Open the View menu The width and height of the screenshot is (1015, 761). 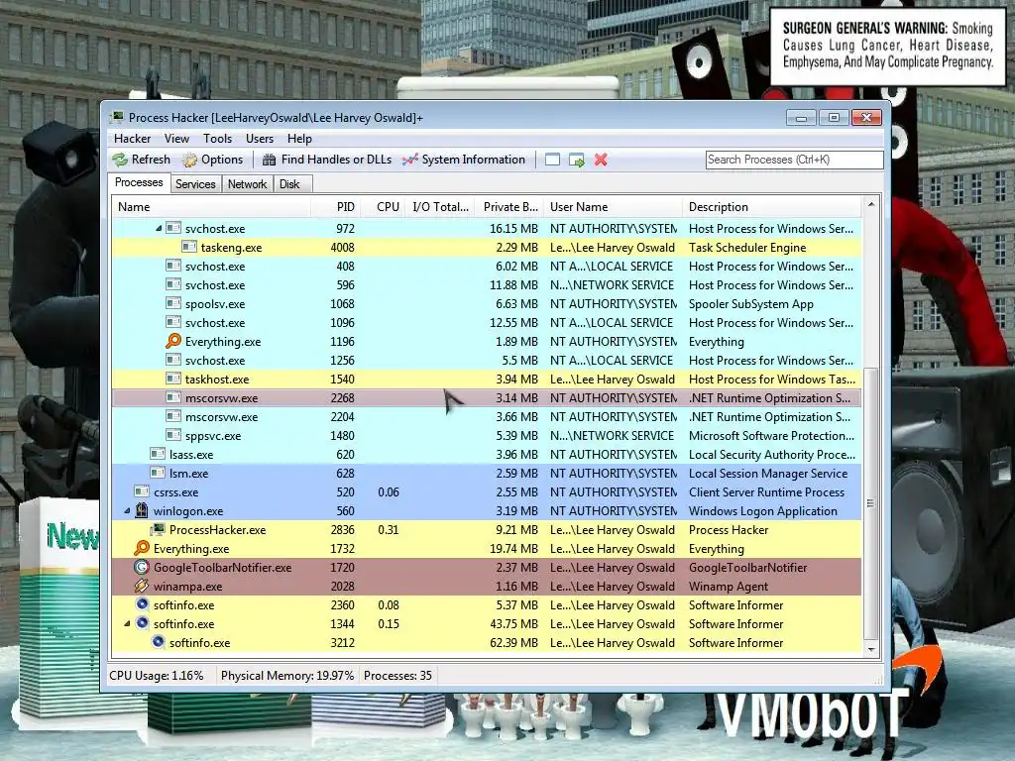176,139
